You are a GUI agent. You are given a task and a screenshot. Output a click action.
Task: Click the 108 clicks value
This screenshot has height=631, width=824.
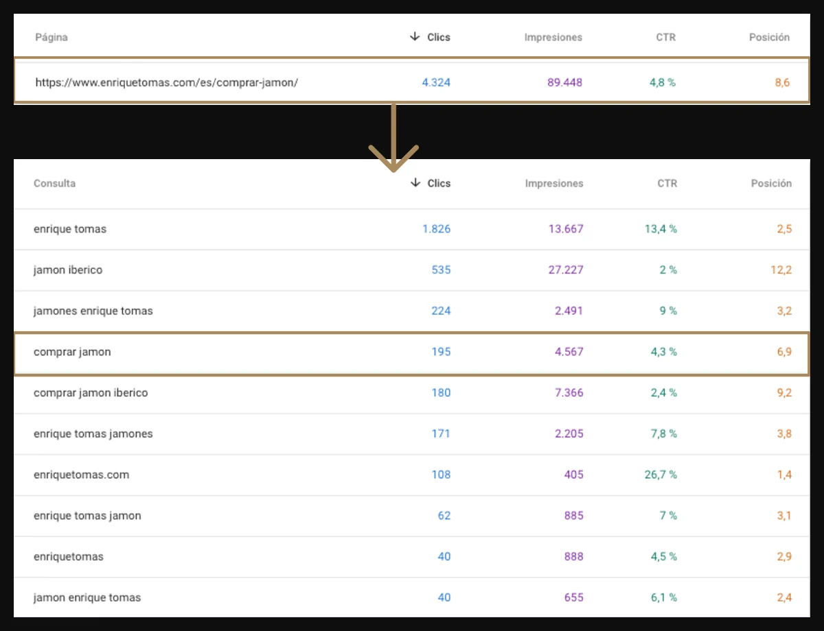pyautogui.click(x=442, y=475)
